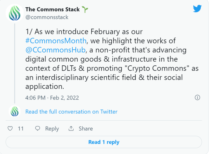Click the small Commons Stack avatar beside conversation link
Image resolution: width=209 pixels, height=154 pixels.
[15, 111]
